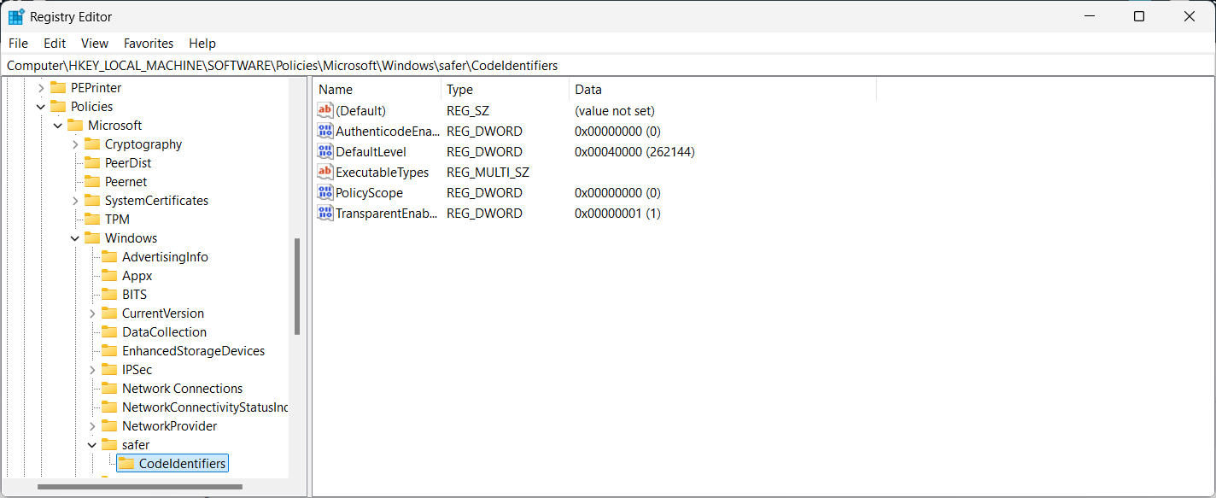Screen dimensions: 1216x498
Task: Click the Type column header
Action: point(504,90)
